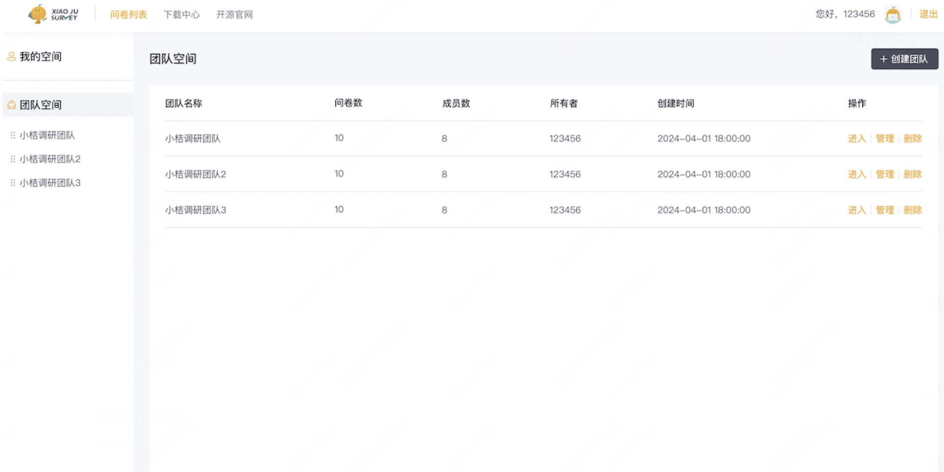Select 小桔调研团队2 in the sidebar
Screen dimensions: 944x472
point(50,159)
